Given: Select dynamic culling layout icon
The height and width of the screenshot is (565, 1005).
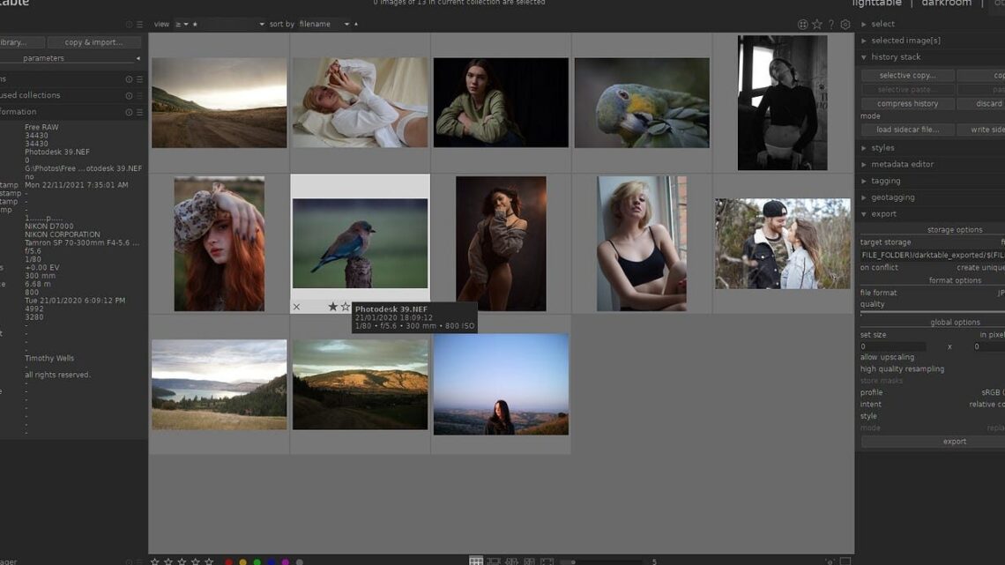Looking at the screenshot, I should pyautogui.click(x=530, y=561).
